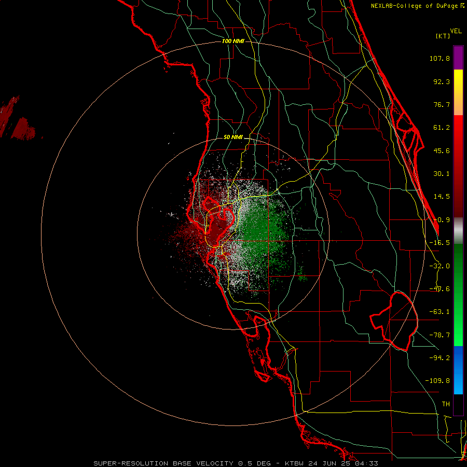The width and height of the screenshot is (467, 467).
Task: Click the -63.1 velocity scale value
Action: [x=439, y=312]
